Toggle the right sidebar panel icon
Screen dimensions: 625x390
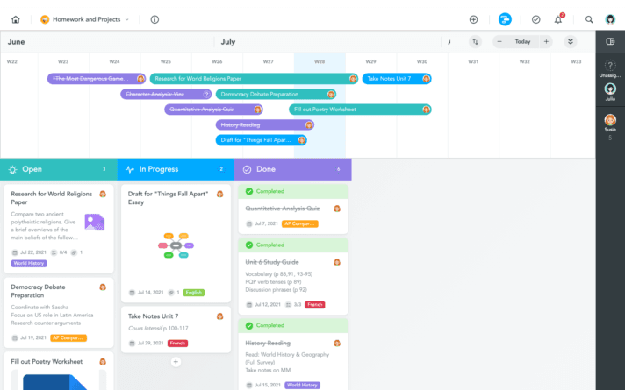coord(610,41)
